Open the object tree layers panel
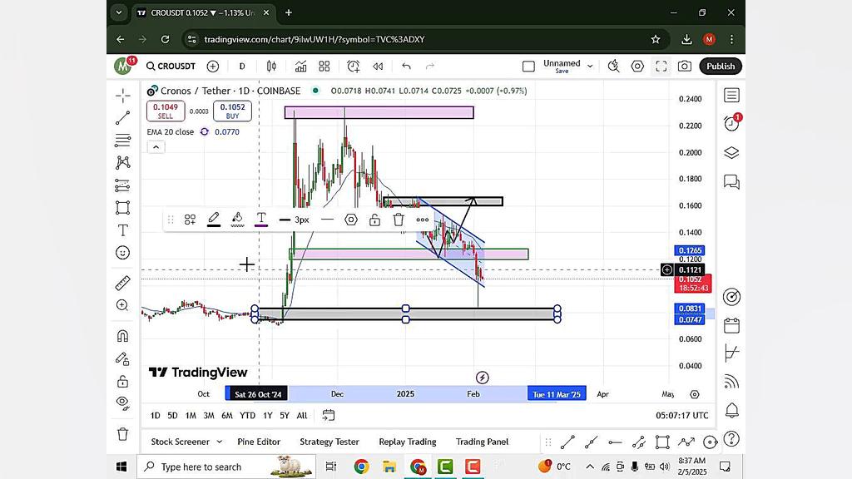The height and width of the screenshot is (479, 852). (x=732, y=153)
